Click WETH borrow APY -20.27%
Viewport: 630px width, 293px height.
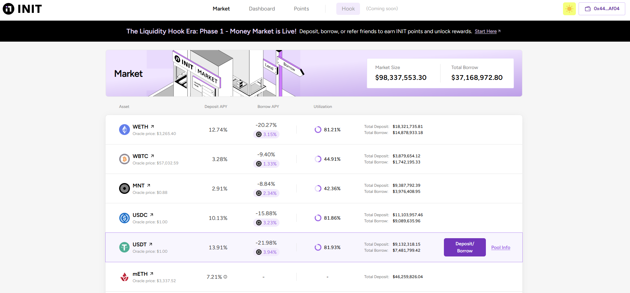pos(266,125)
